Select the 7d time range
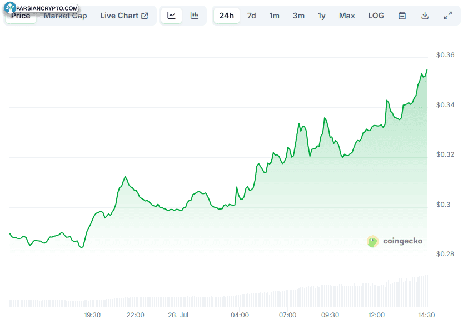 (252, 16)
